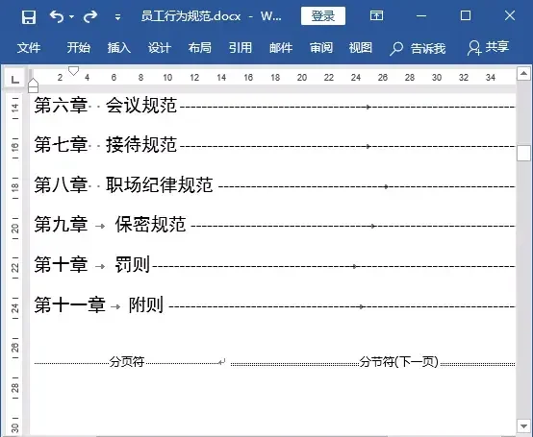
Task: Click the tab stop selector box
Action: coord(14,79)
